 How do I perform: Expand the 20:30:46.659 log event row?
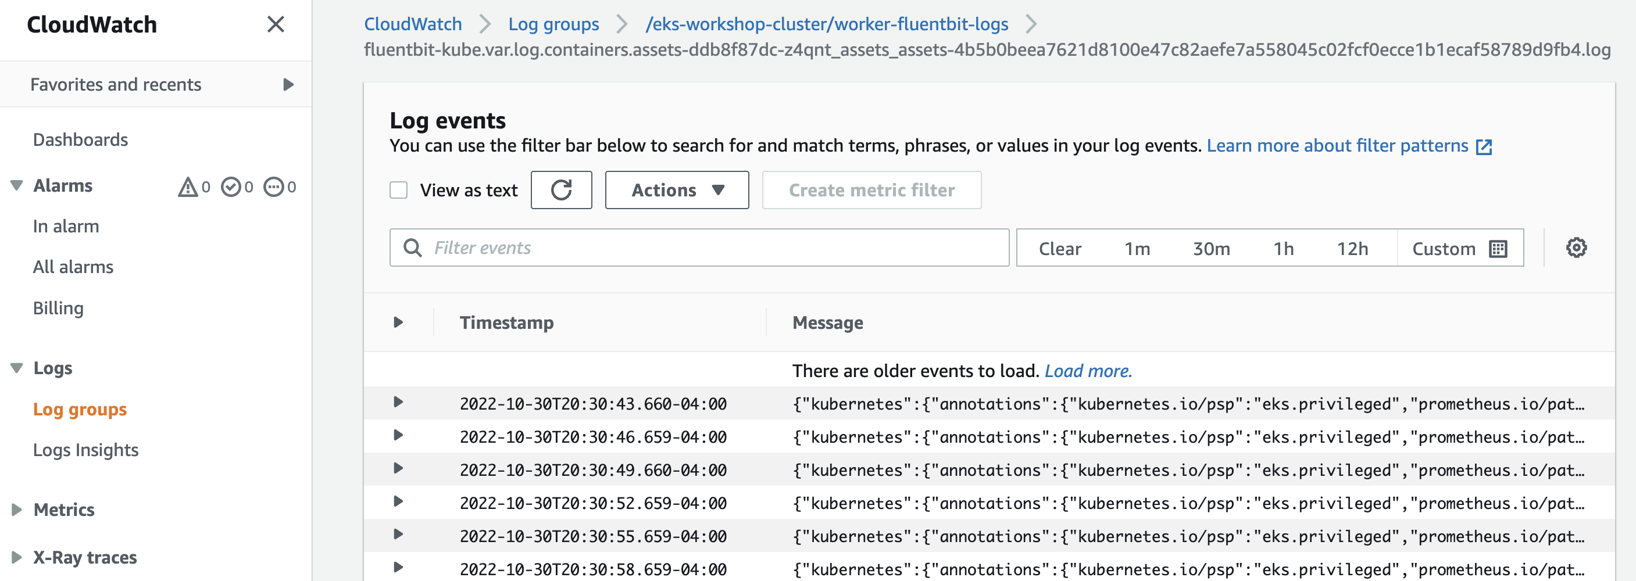pos(398,436)
